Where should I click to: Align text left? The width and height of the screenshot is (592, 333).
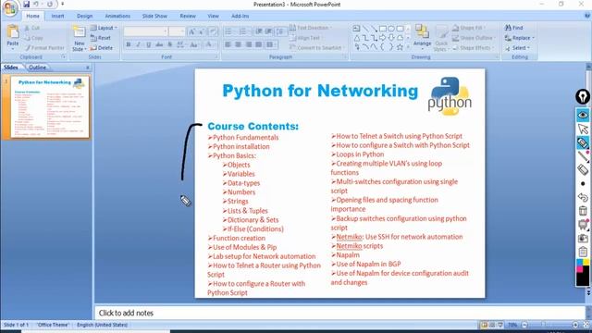click(228, 44)
